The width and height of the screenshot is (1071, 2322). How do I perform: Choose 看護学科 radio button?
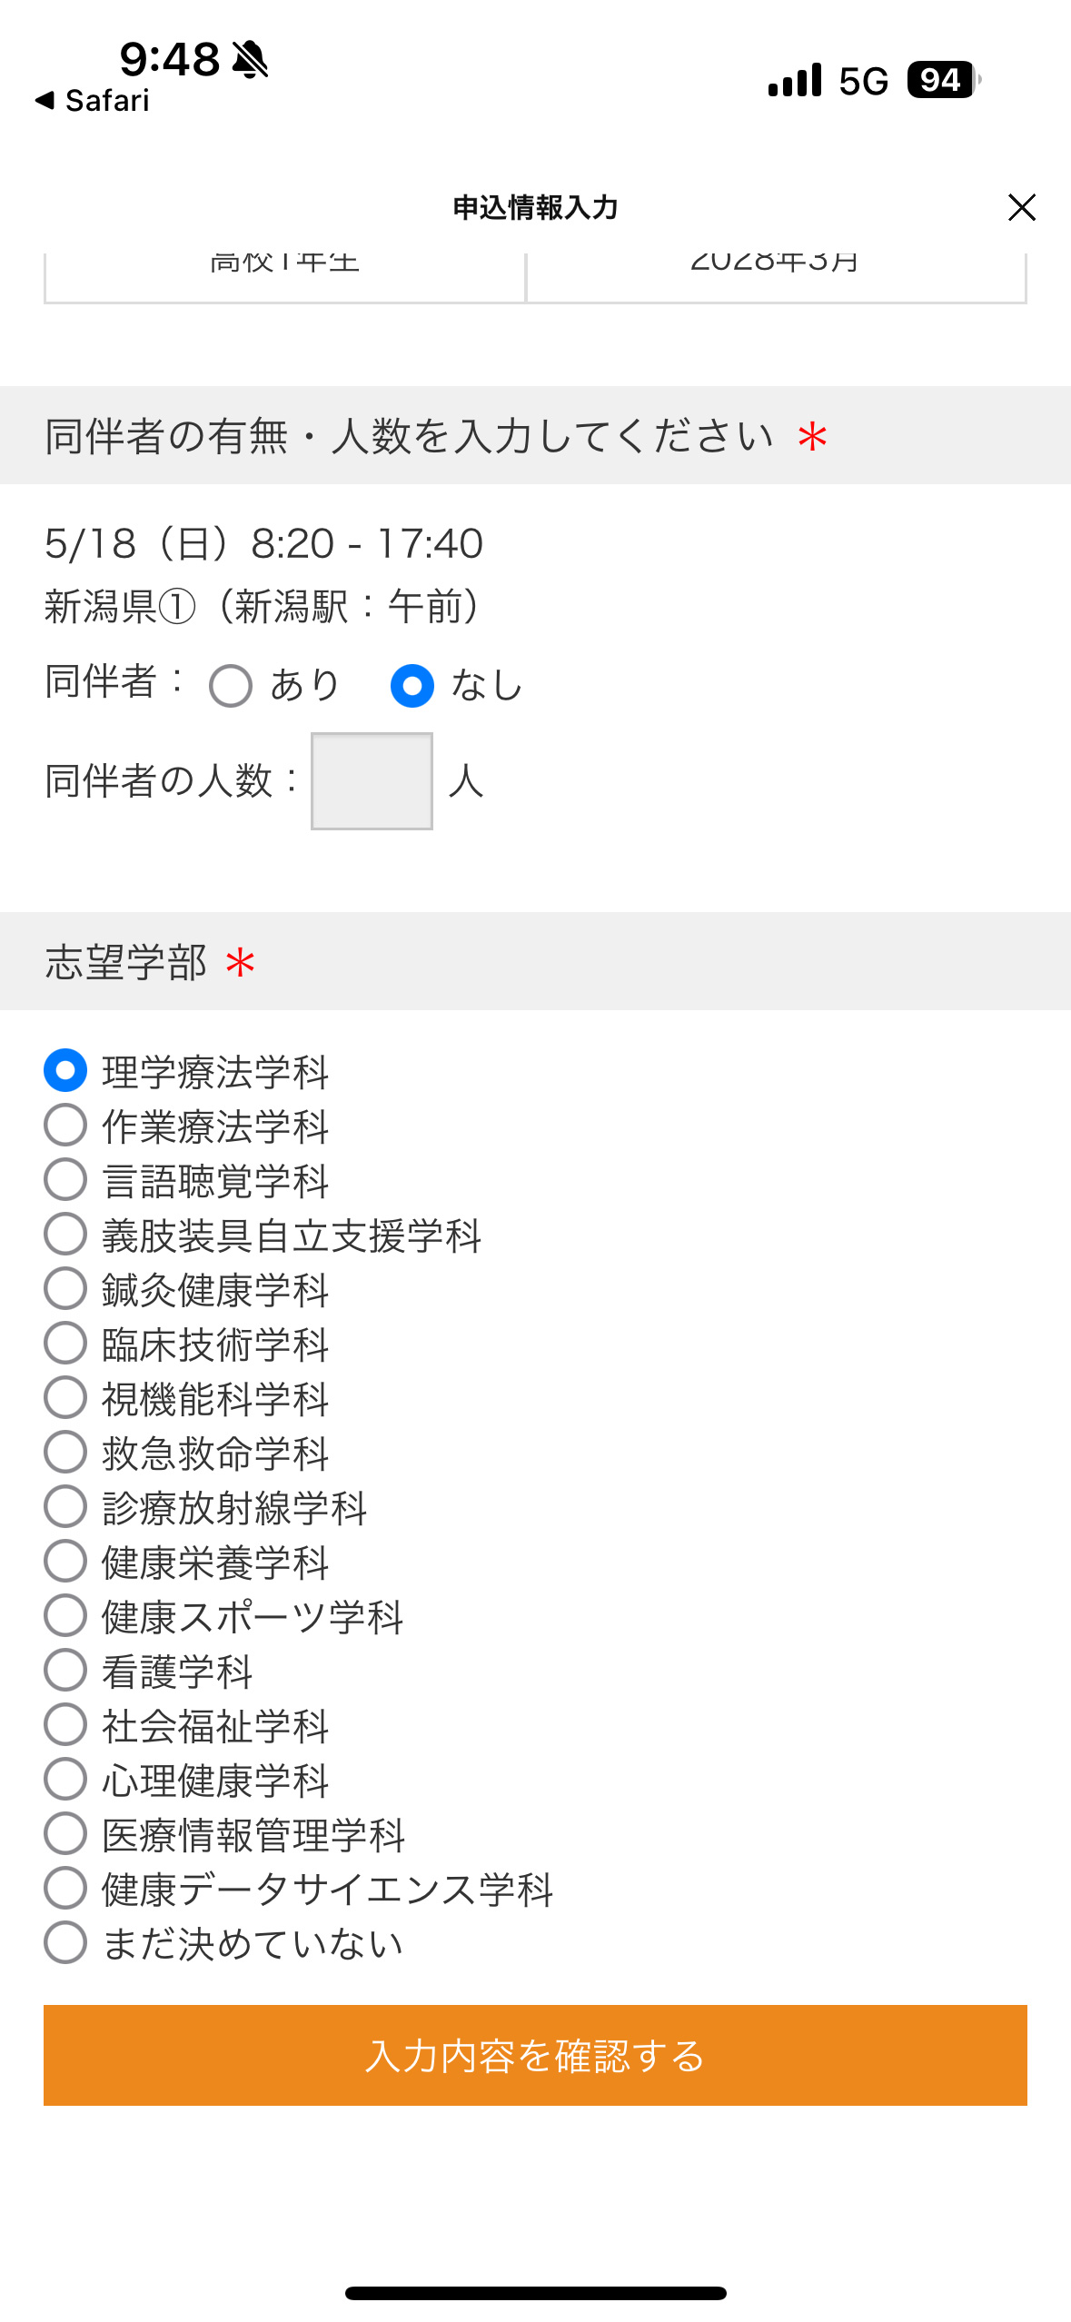click(x=65, y=1671)
